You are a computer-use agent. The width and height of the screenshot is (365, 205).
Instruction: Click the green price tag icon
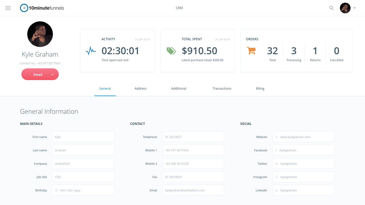(171, 51)
